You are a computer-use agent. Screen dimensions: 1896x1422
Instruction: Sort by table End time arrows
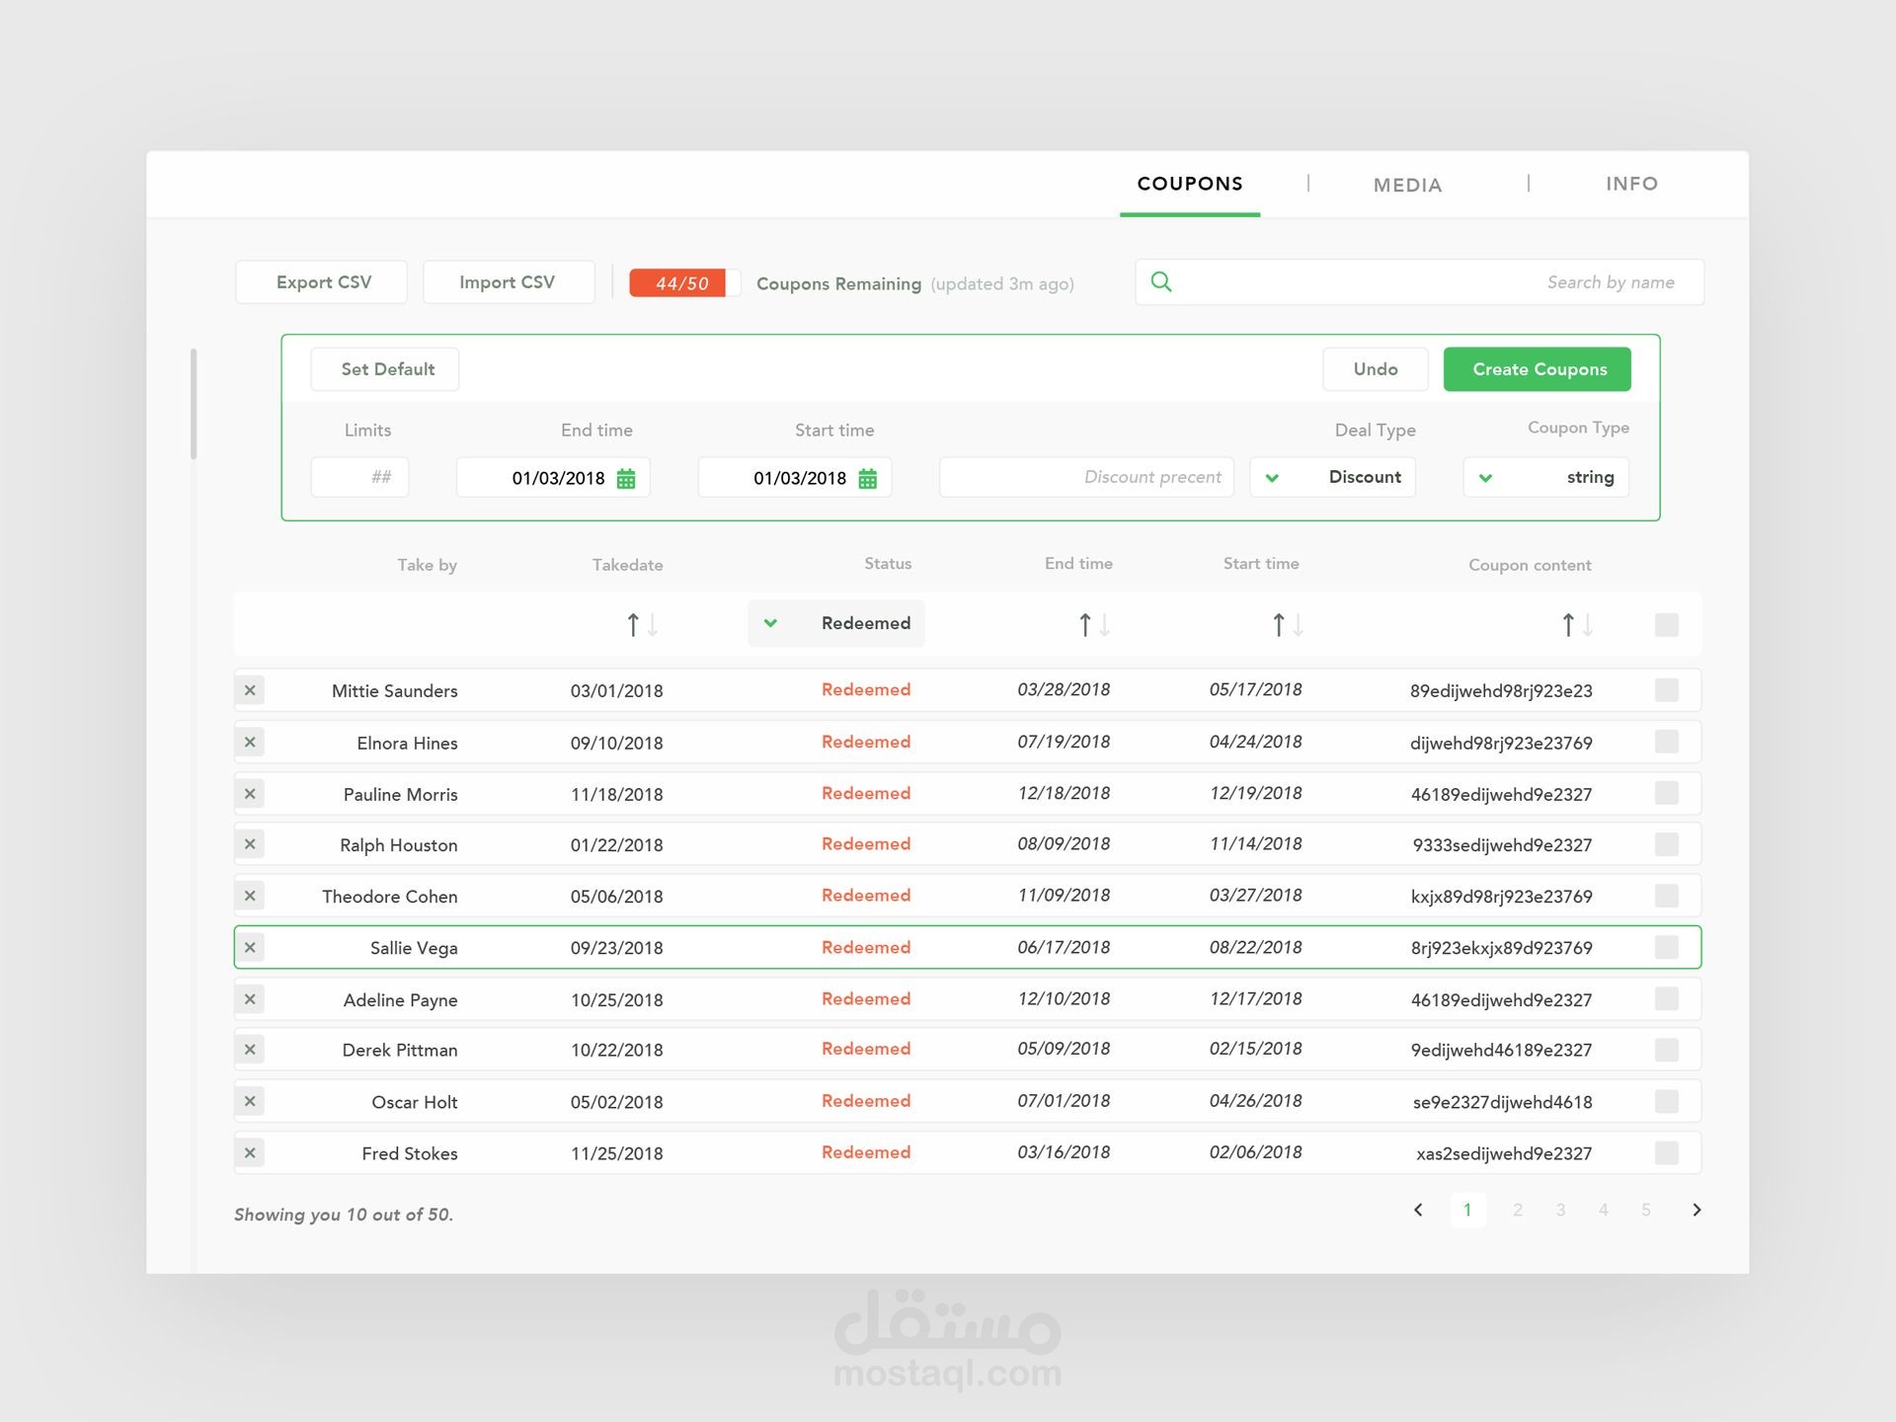[1093, 625]
